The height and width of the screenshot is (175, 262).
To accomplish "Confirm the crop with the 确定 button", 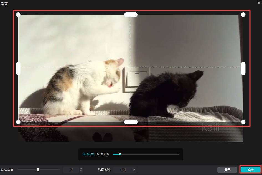I will click(250, 170).
